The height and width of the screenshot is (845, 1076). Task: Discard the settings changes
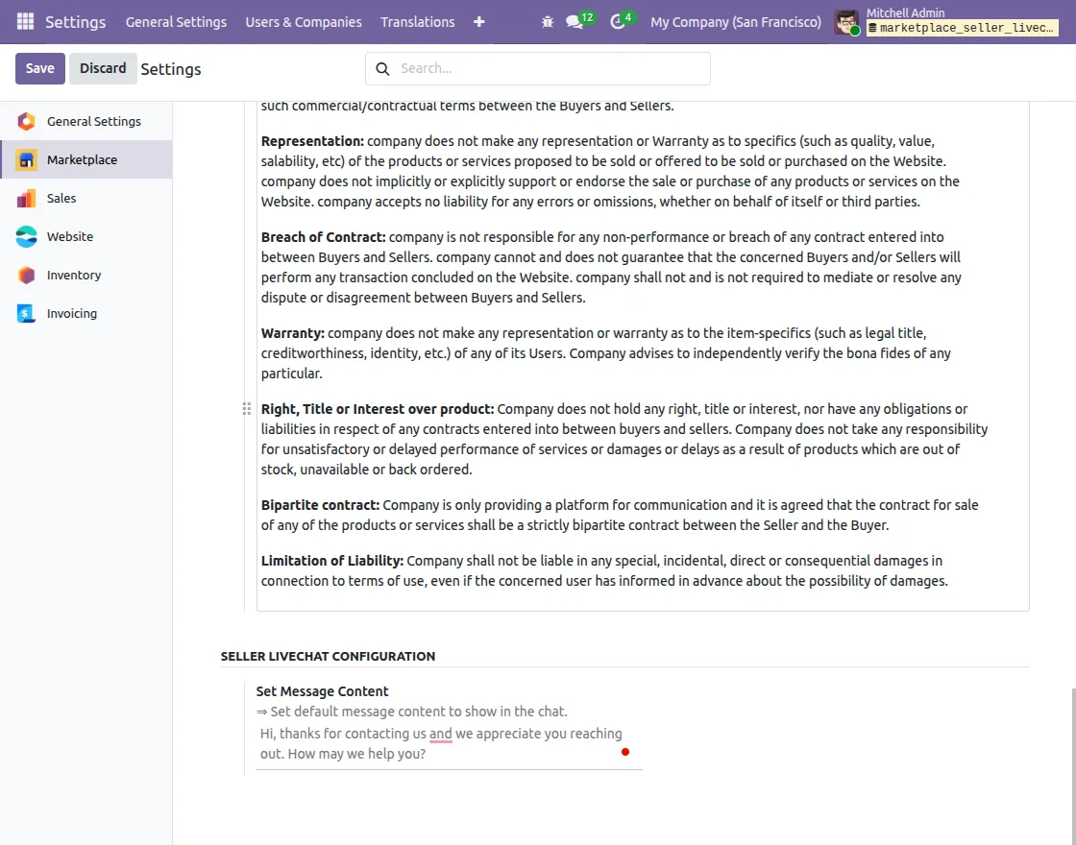103,68
